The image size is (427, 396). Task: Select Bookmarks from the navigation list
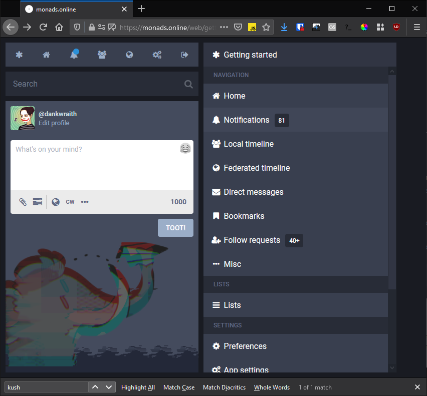[244, 216]
